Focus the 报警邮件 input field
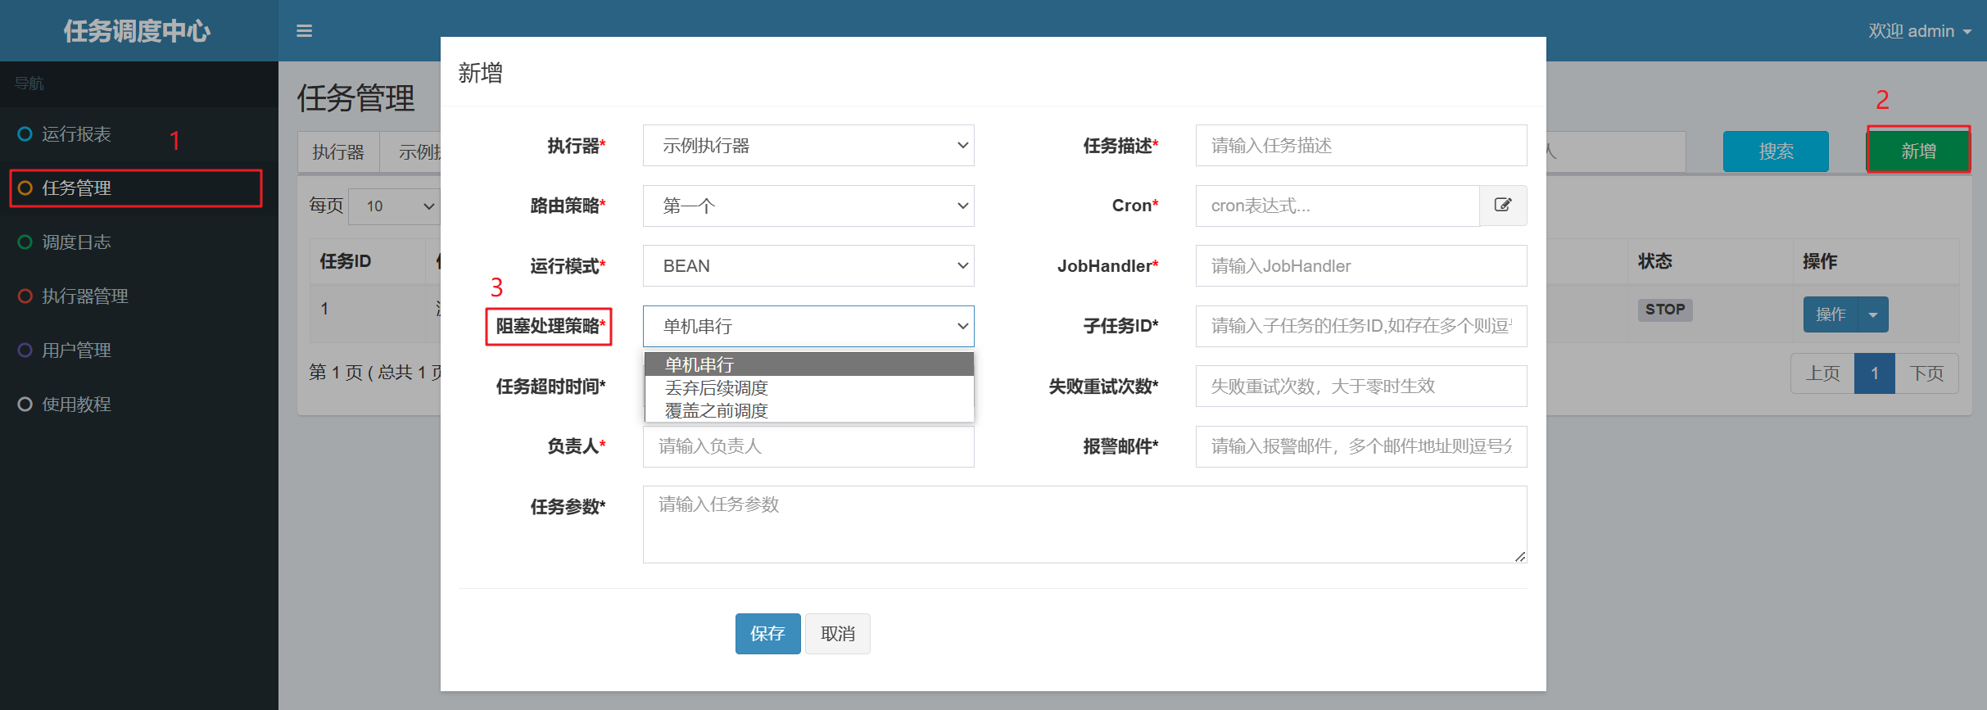The height and width of the screenshot is (710, 1987). point(1361,446)
